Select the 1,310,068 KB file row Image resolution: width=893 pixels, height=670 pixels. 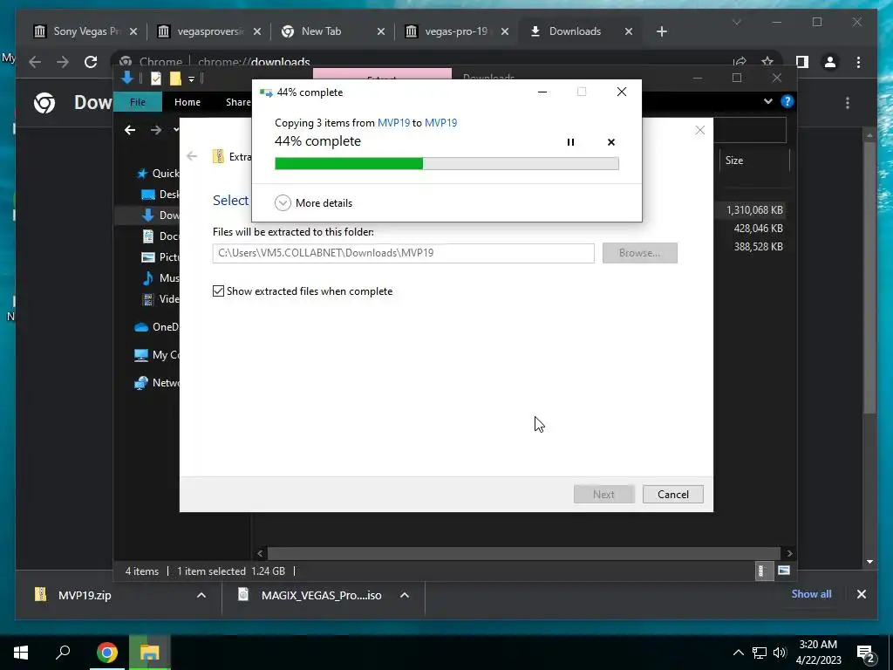pyautogui.click(x=753, y=210)
